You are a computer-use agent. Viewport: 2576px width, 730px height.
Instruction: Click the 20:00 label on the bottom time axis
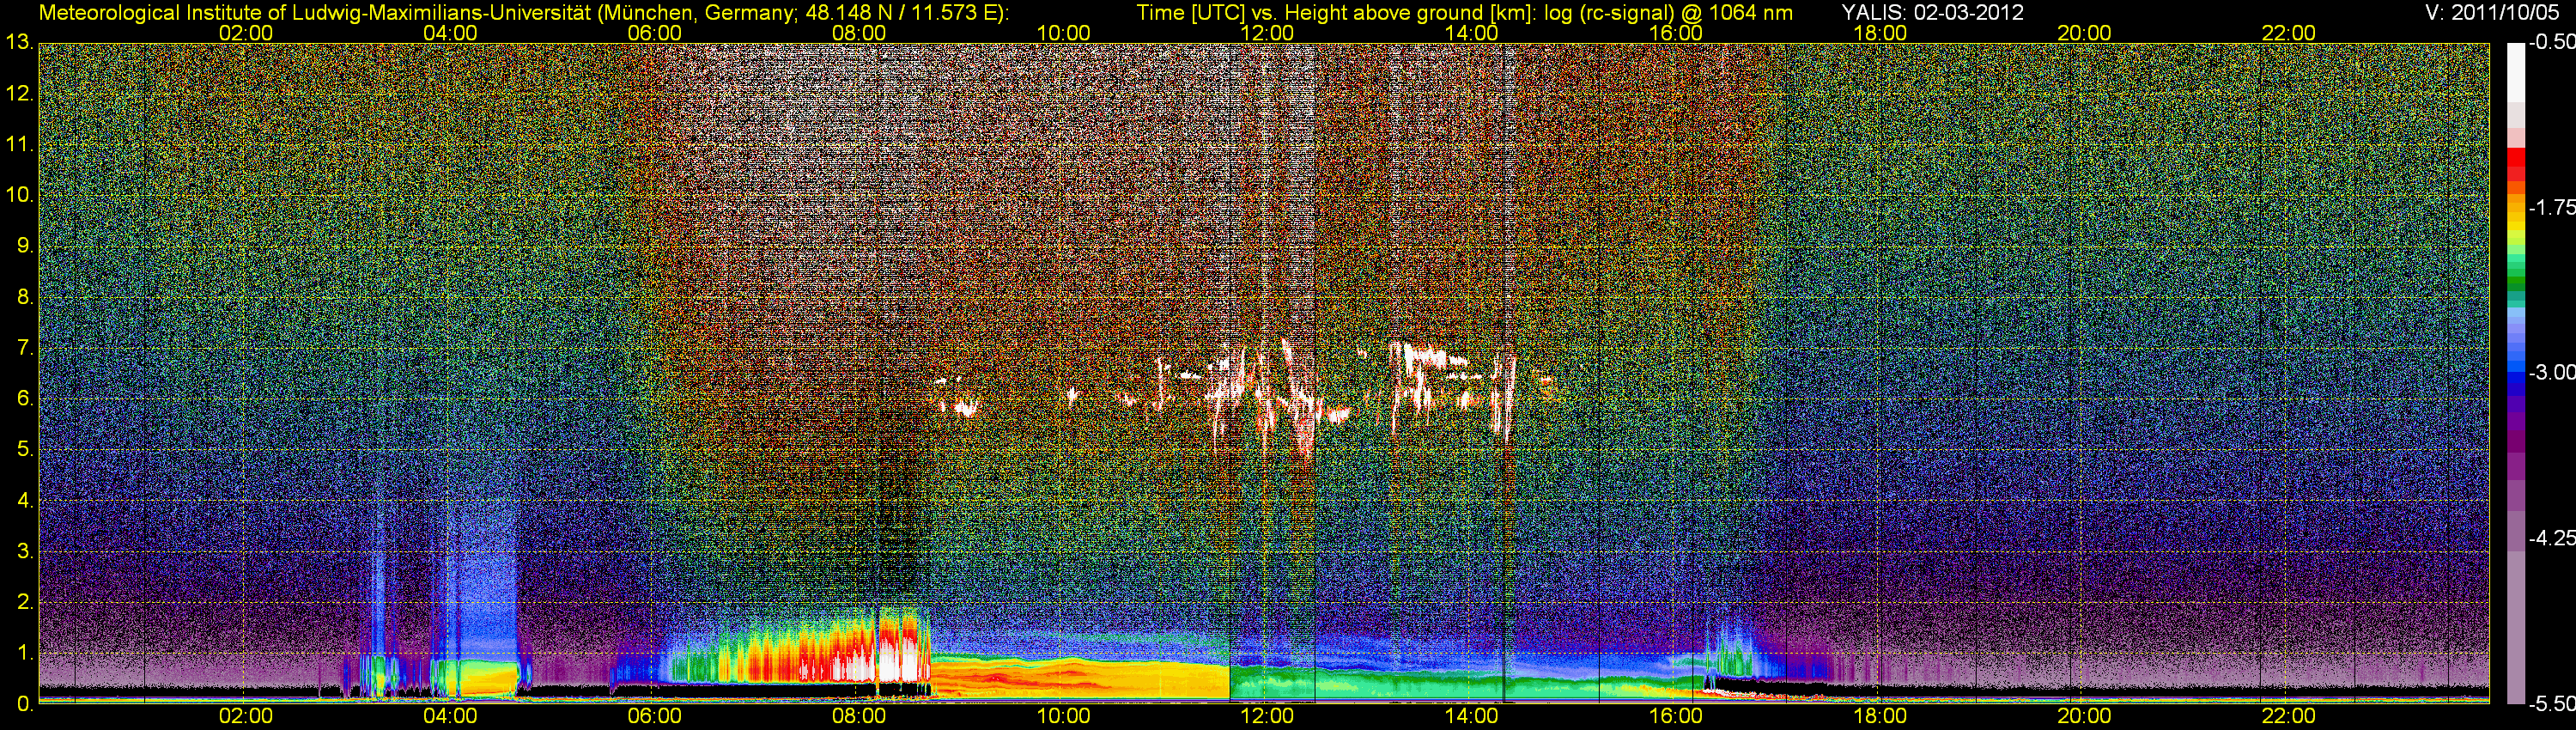pos(2084,716)
